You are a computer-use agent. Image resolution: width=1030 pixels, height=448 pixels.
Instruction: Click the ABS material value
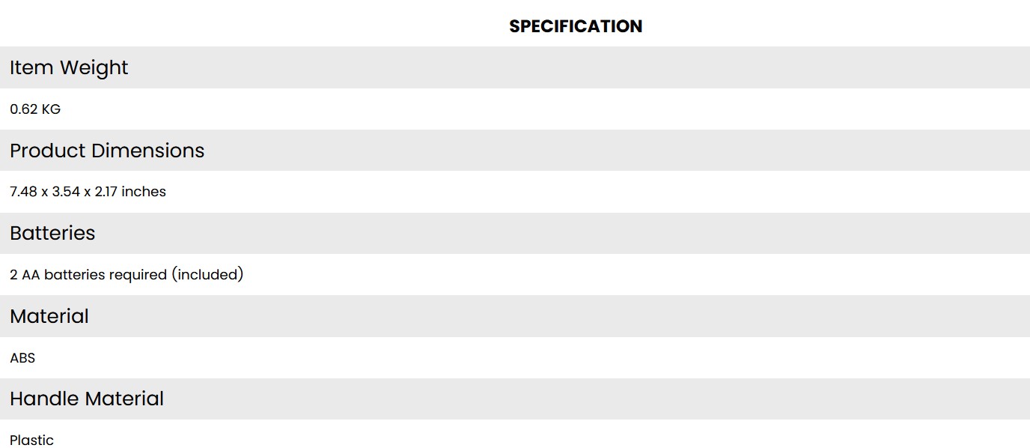coord(22,358)
